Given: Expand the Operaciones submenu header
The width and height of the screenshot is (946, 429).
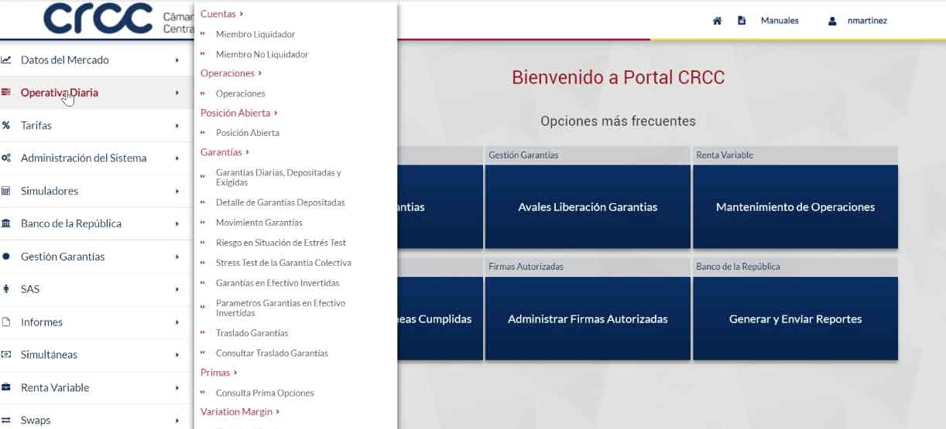Looking at the screenshot, I should click(x=231, y=73).
